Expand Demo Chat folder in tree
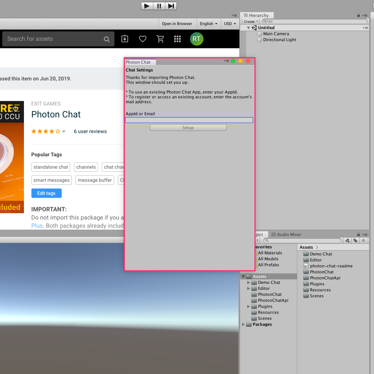This screenshot has width=374, height=374. click(x=249, y=282)
